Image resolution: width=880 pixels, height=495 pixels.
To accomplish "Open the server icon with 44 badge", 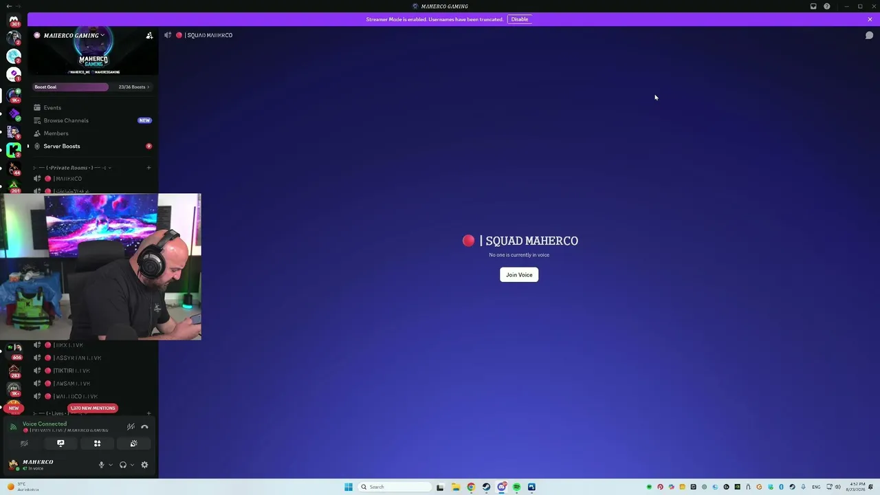I will 14,168.
